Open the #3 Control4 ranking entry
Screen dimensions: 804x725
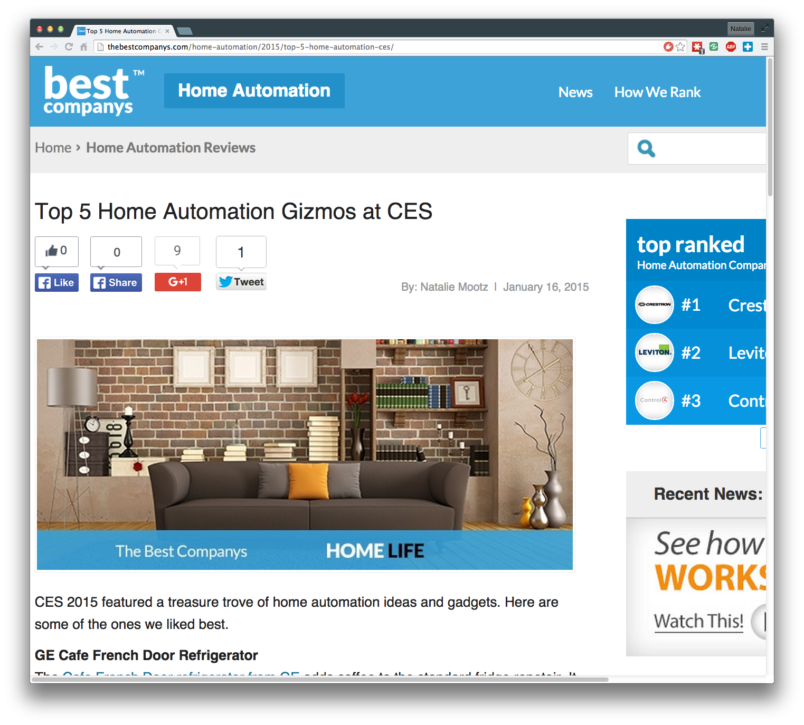(696, 400)
